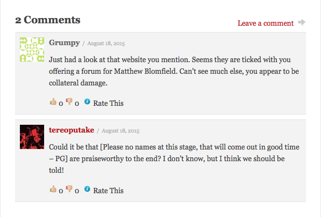321x217 pixels.
Task: Click the thumbs down icon on tereoputake's comment
Action: [x=69, y=189]
